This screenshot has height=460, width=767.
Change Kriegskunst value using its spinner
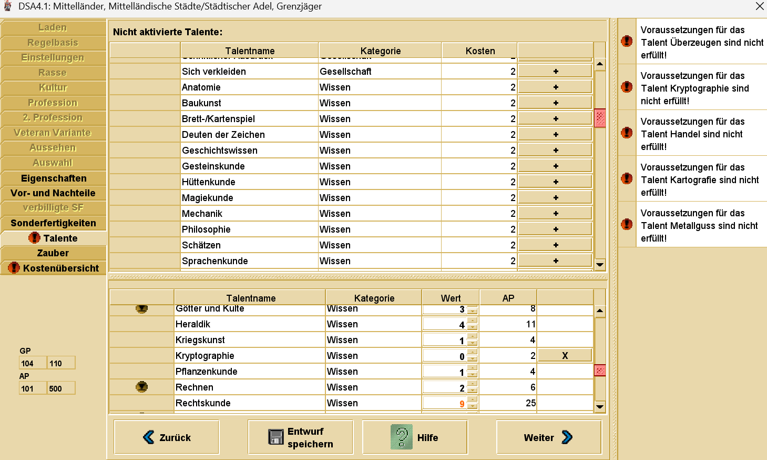[x=472, y=340]
